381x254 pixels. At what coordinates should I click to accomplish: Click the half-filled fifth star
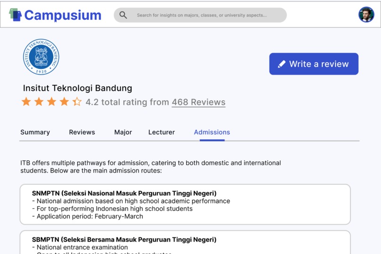tap(77, 102)
